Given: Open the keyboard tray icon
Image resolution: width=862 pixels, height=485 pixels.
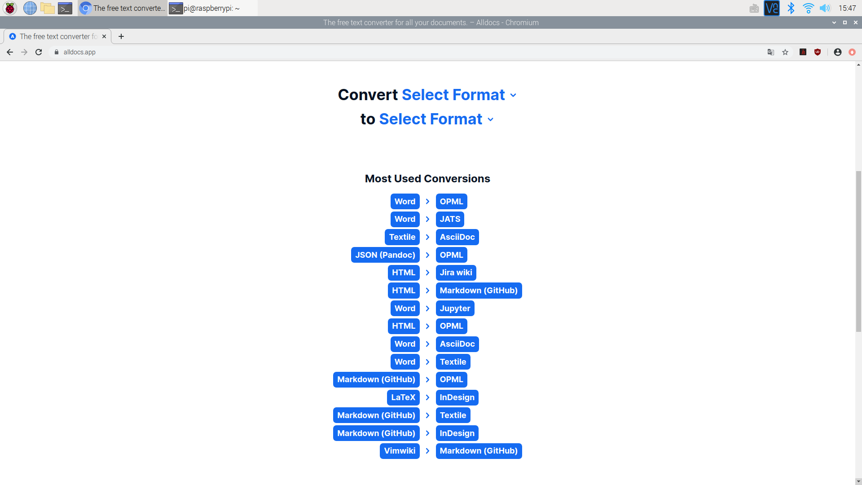Looking at the screenshot, I should click(754, 8).
